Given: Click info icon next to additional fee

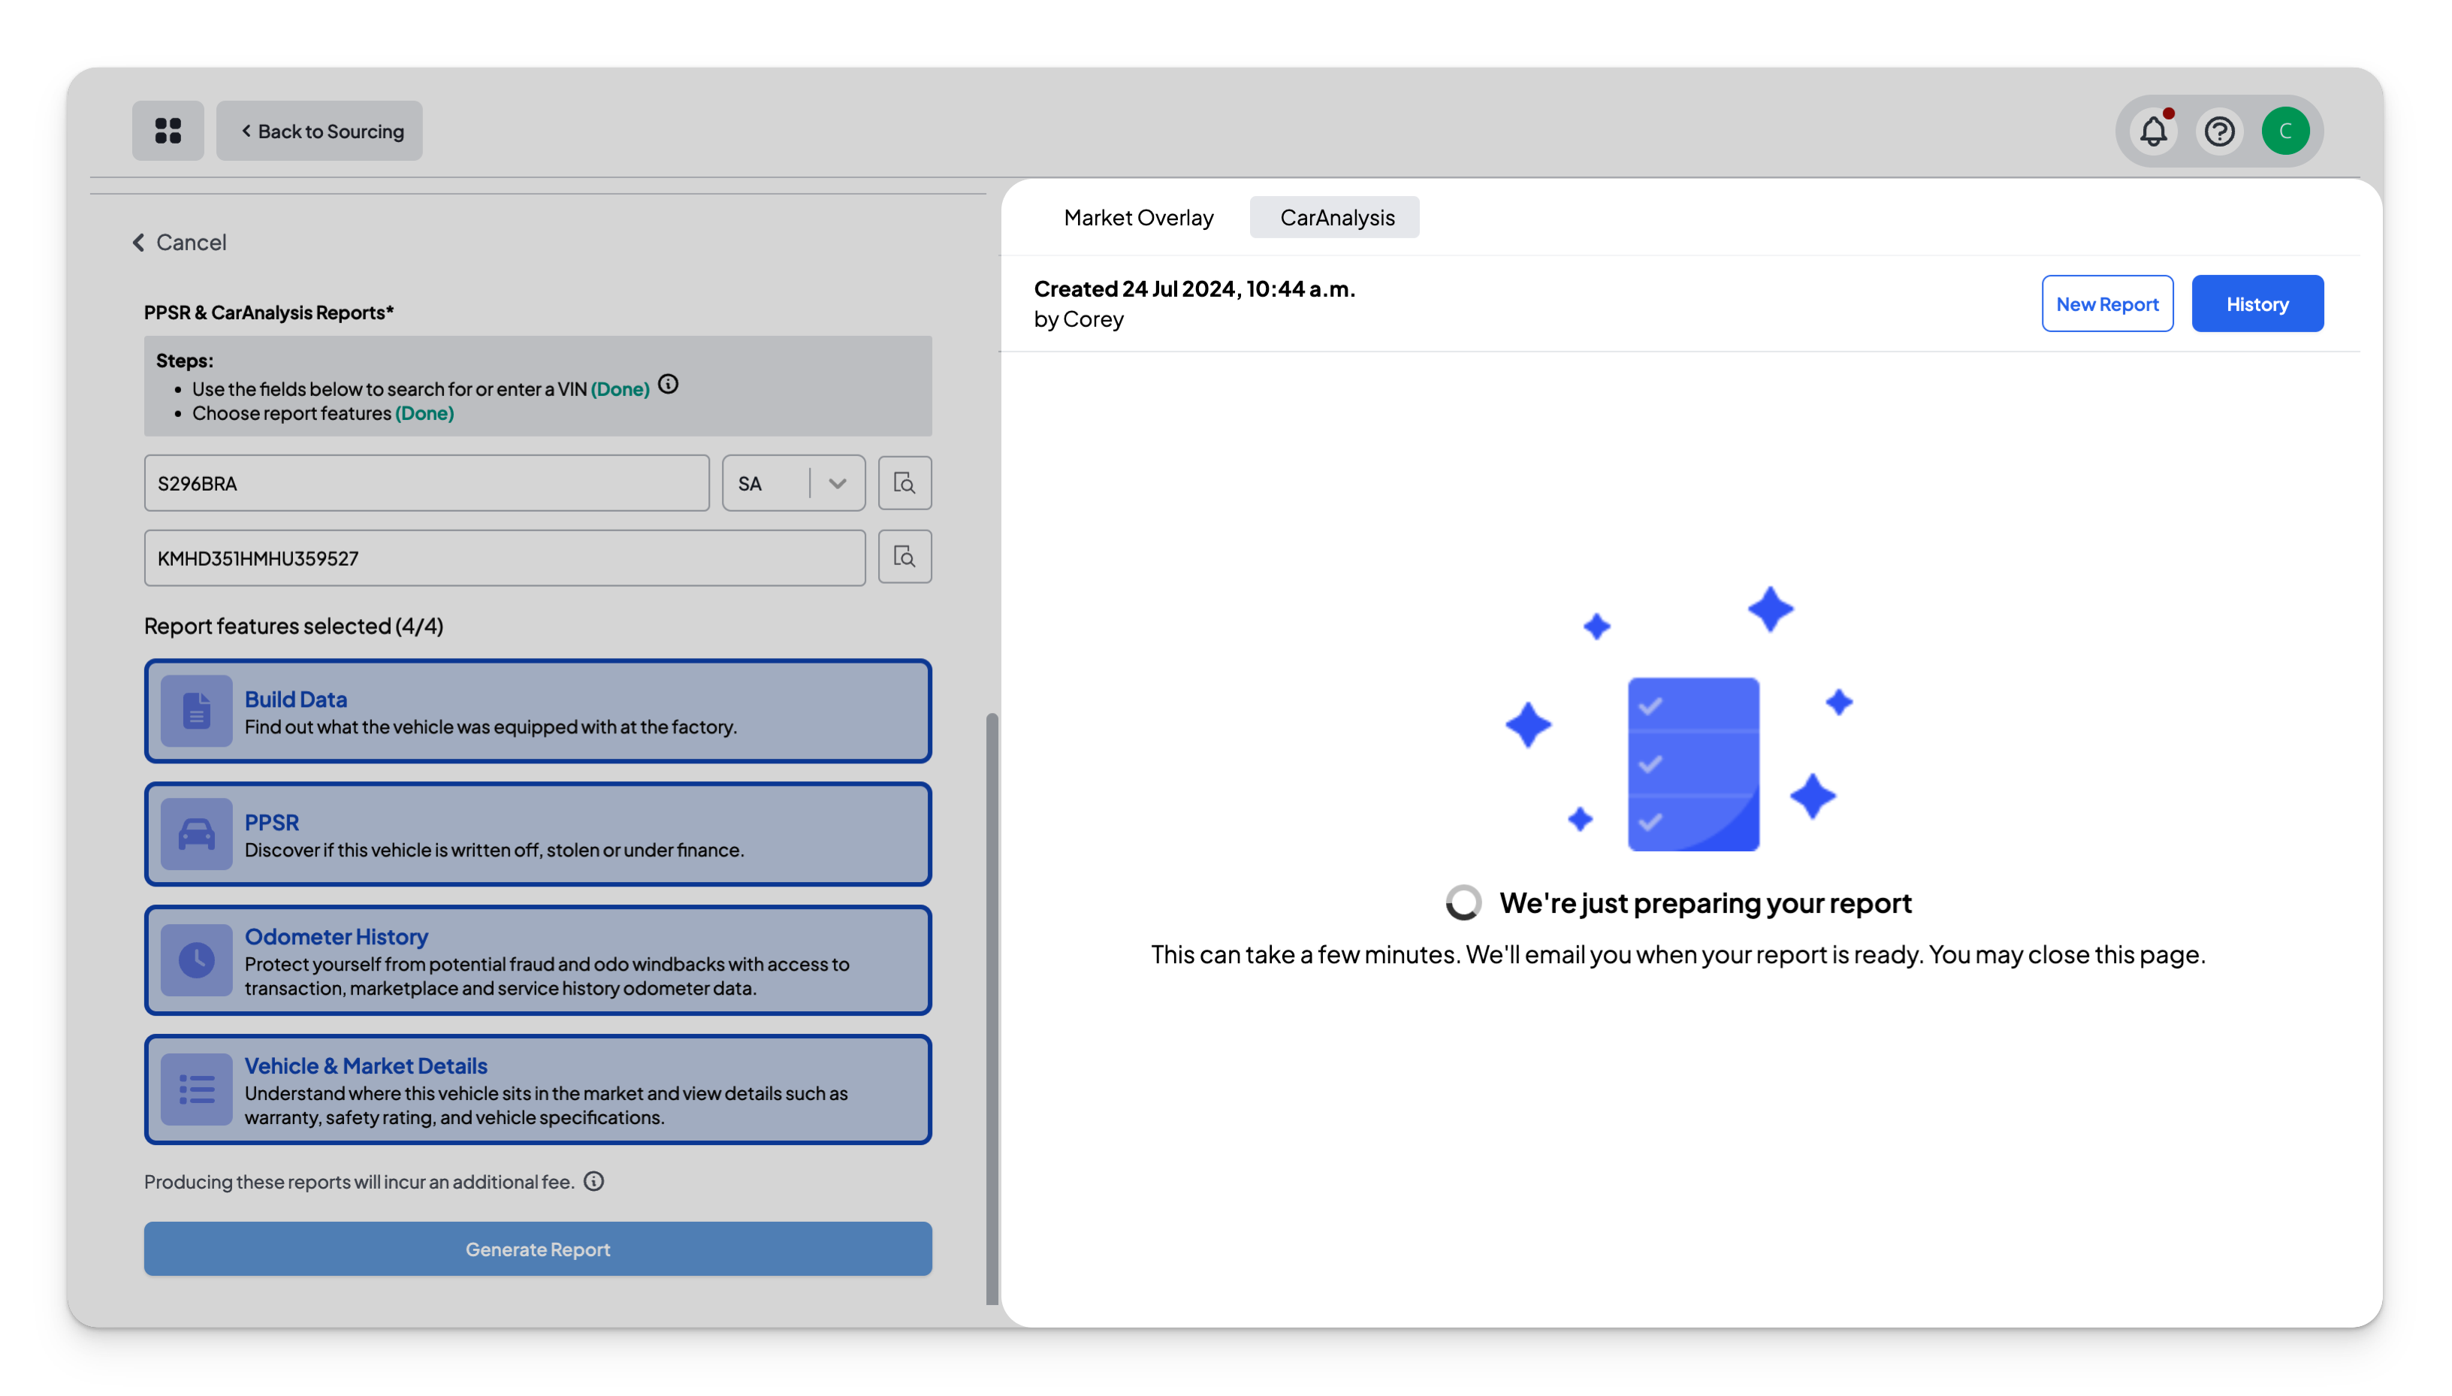Looking at the screenshot, I should pos(593,1181).
